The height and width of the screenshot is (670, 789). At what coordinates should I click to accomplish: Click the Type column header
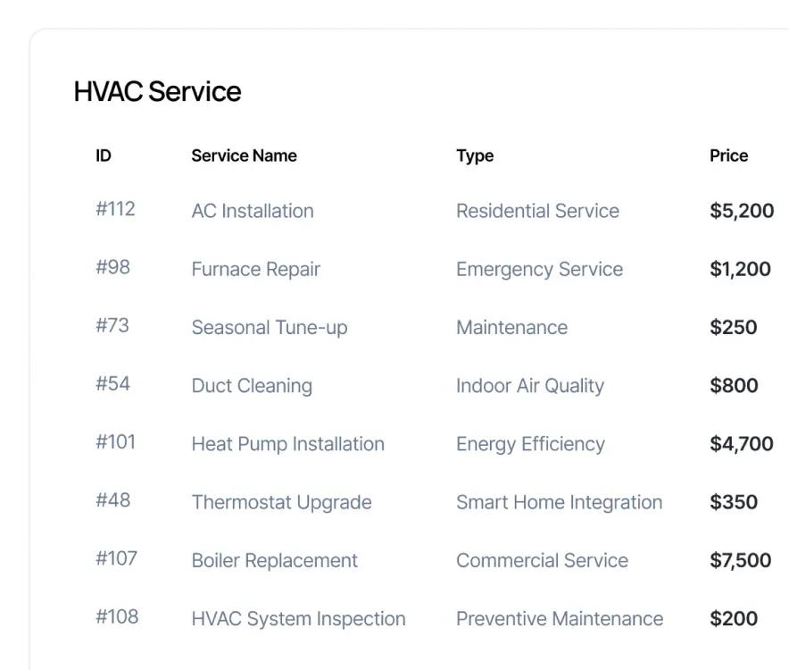tap(475, 155)
